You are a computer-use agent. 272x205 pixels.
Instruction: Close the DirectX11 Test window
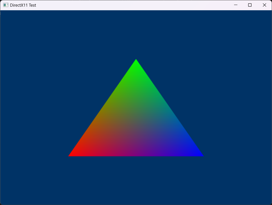pyautogui.click(x=264, y=5)
